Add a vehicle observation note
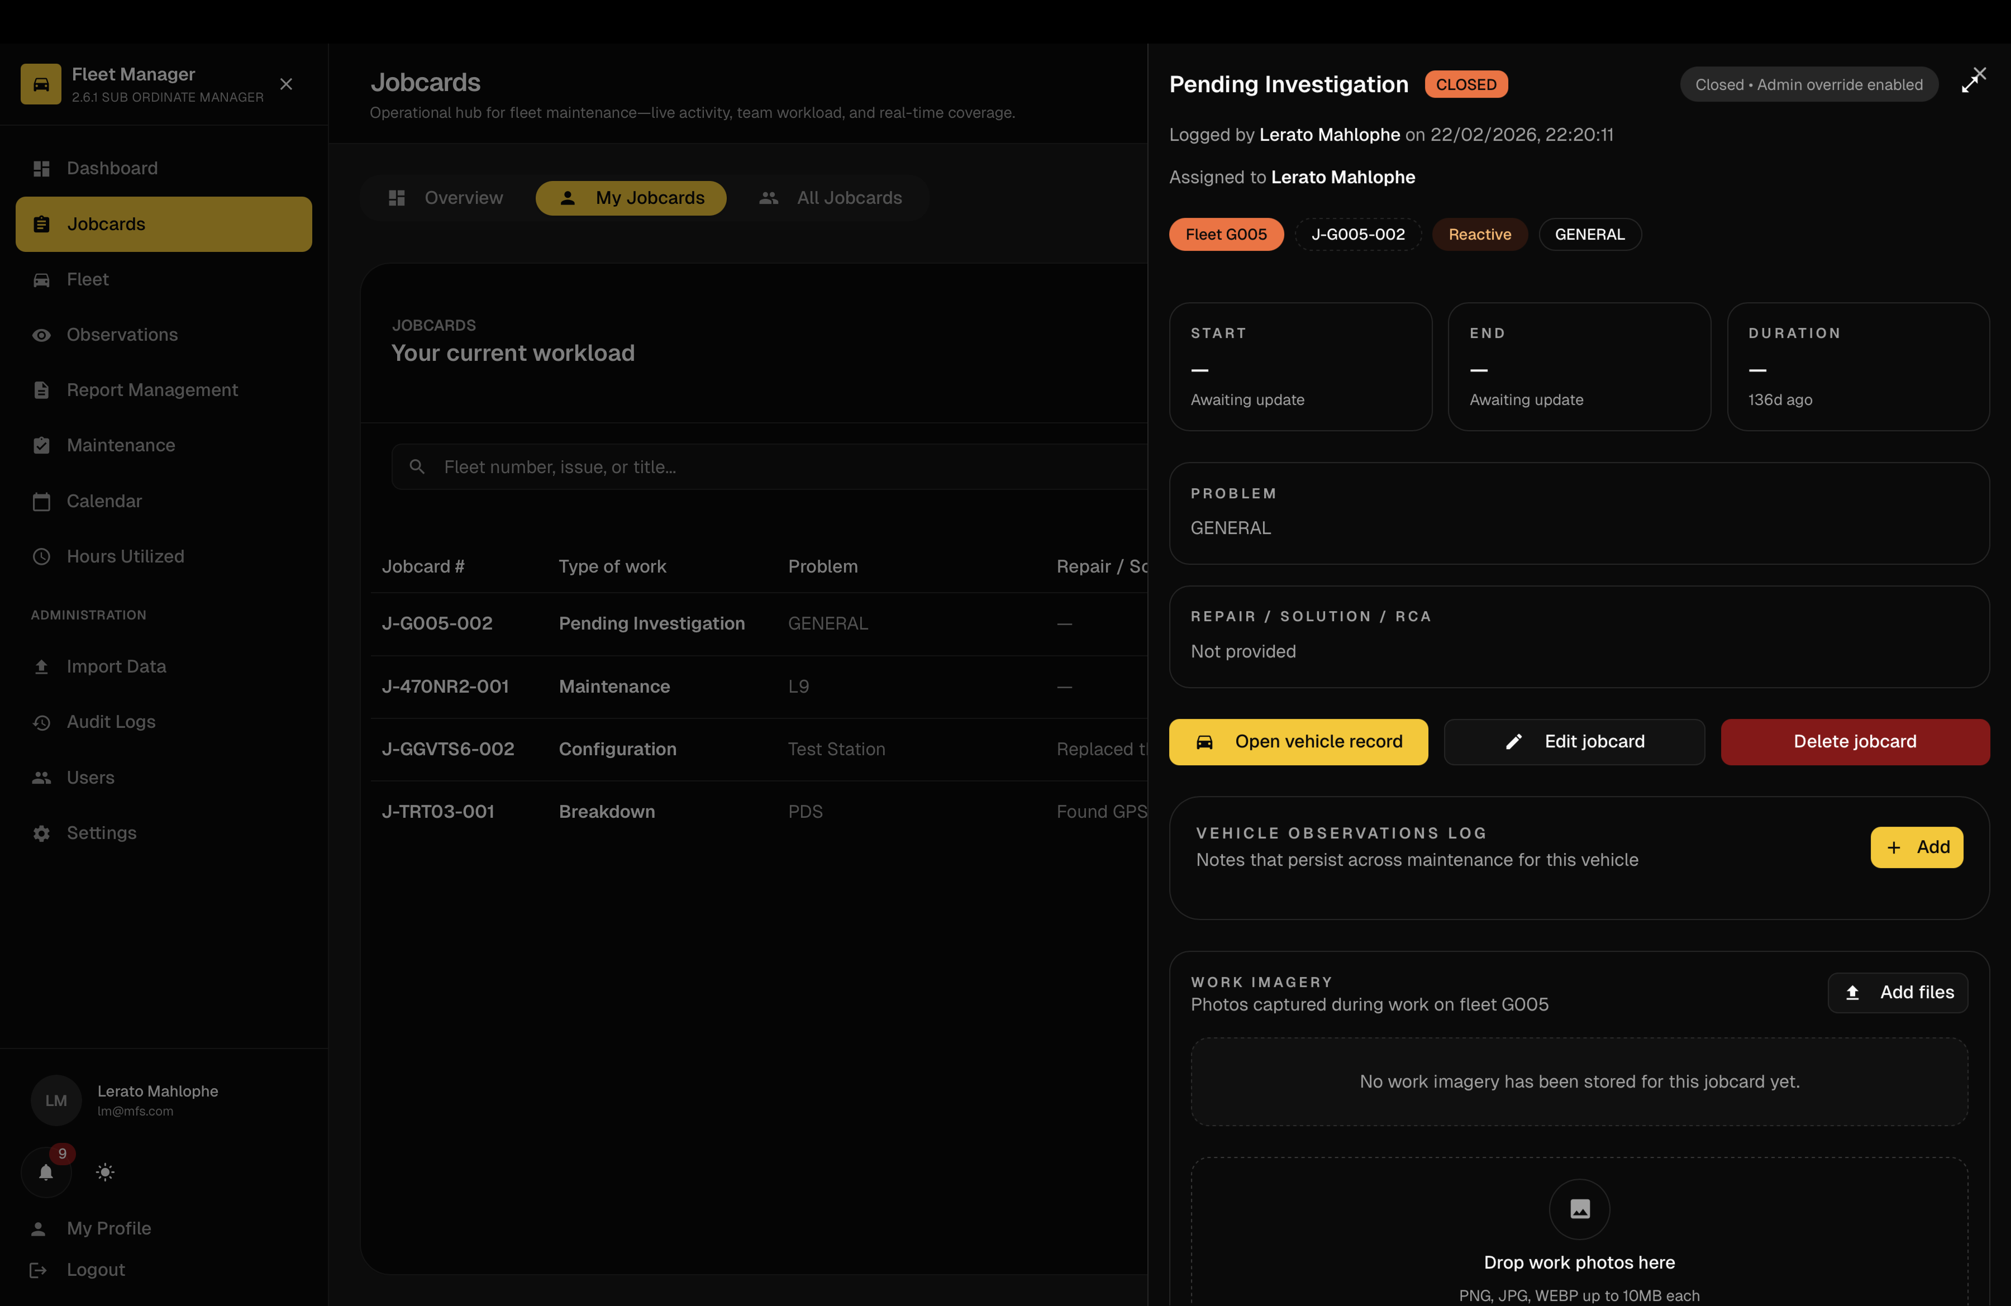 coord(1917,847)
